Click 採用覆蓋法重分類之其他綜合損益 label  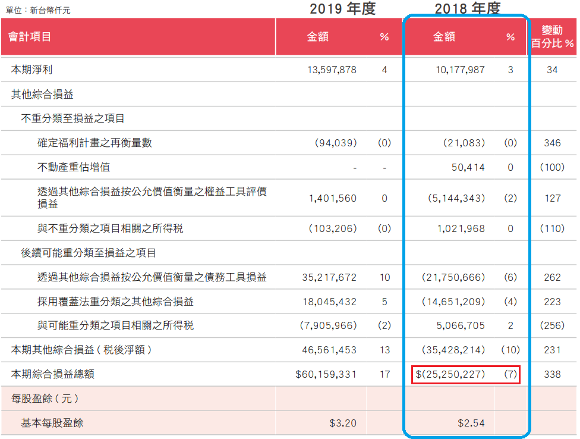pyautogui.click(x=115, y=302)
